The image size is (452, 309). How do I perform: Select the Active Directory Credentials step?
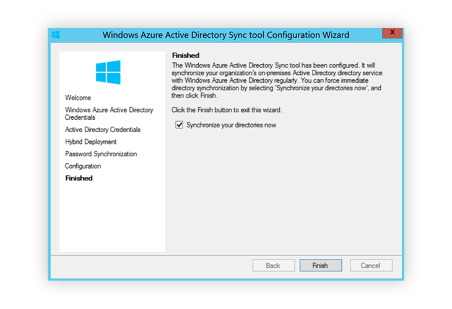103,130
